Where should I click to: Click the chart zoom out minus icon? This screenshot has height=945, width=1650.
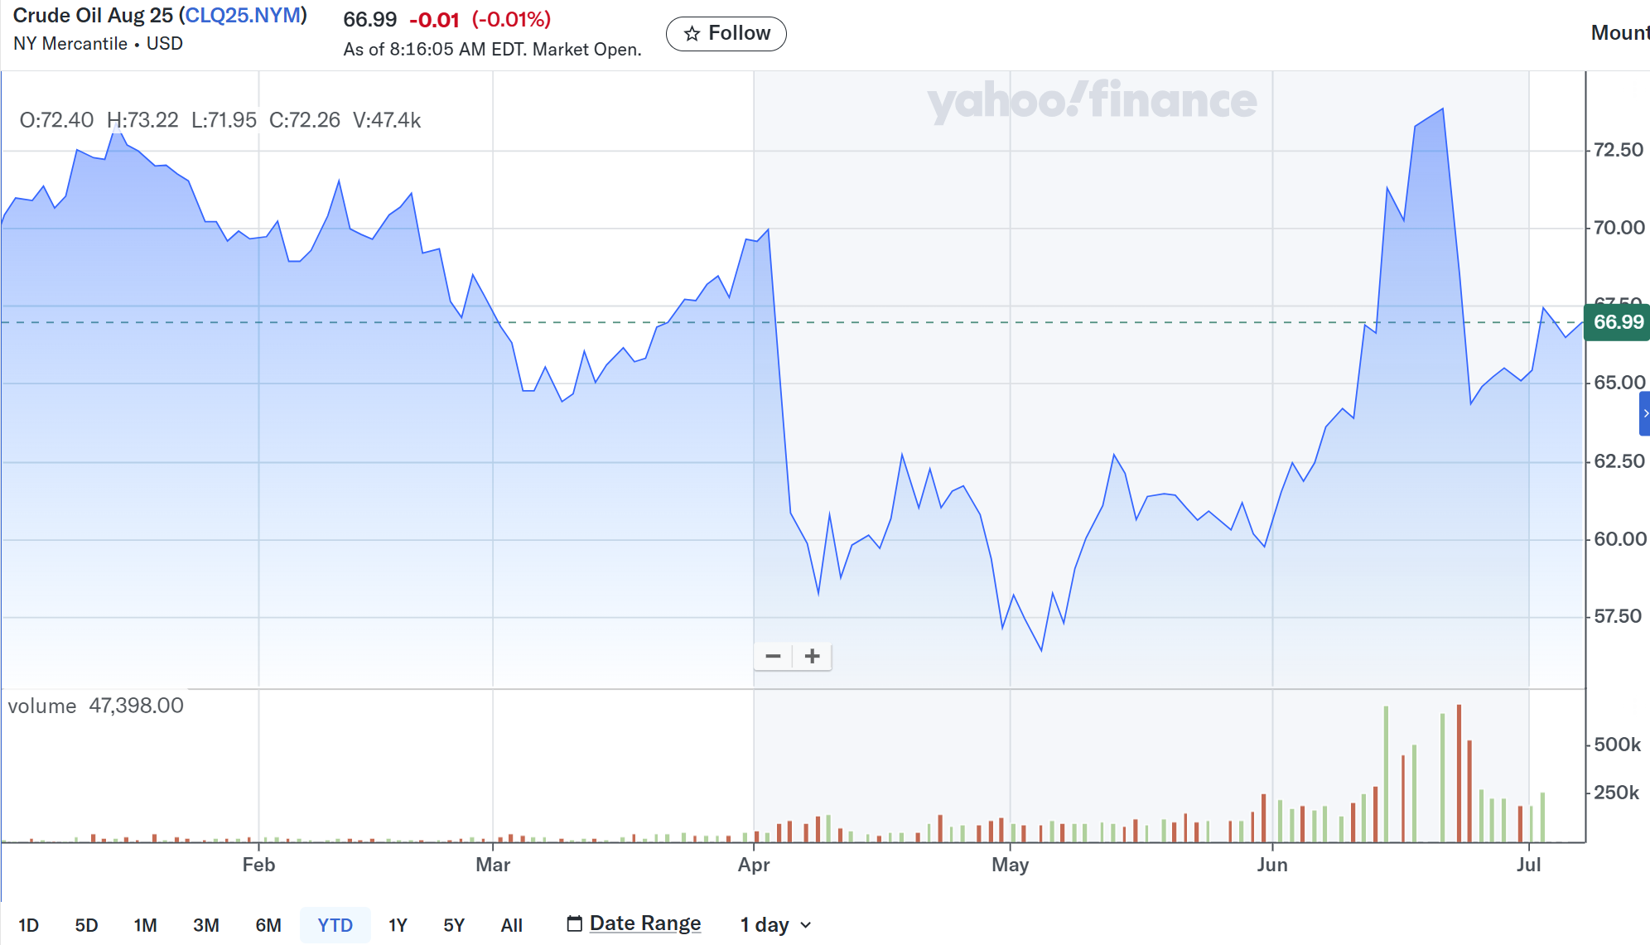point(773,657)
